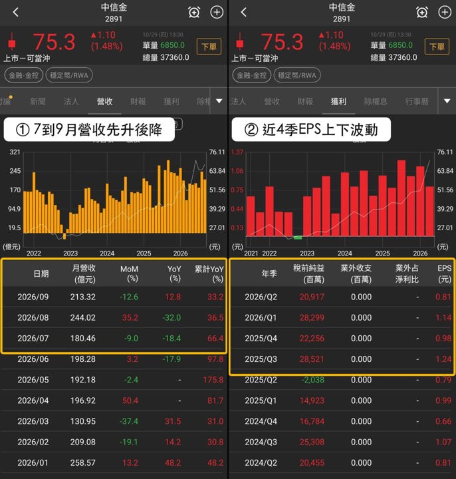Open 營收 tab in left panel
456x479 pixels.
[104, 101]
